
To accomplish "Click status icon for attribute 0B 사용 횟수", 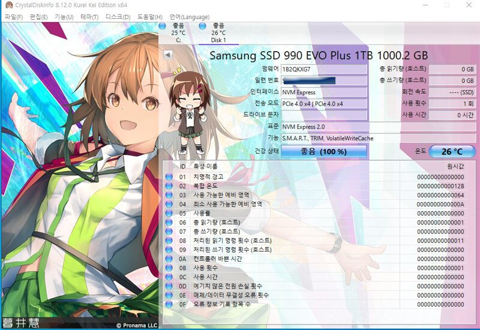I will point(169,268).
